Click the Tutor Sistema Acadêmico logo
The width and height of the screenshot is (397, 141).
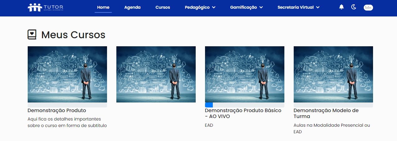pos(46,7)
